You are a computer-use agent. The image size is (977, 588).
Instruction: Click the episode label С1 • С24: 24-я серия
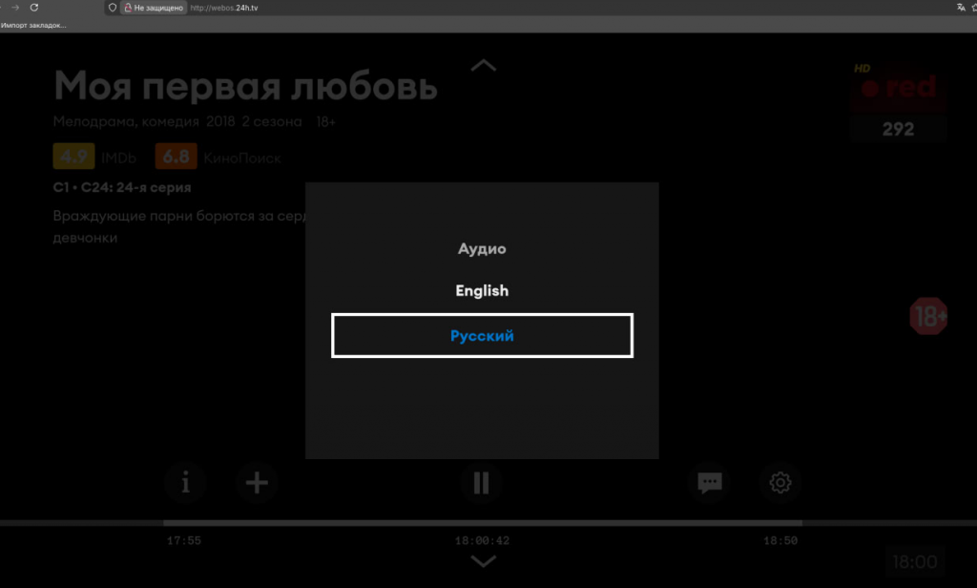click(122, 188)
